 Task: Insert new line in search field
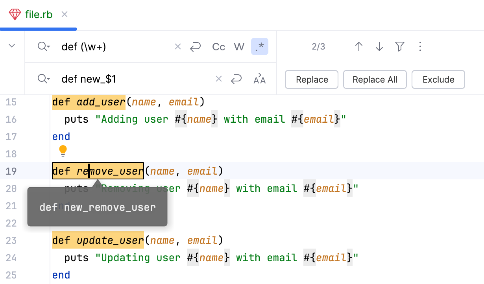click(x=195, y=47)
